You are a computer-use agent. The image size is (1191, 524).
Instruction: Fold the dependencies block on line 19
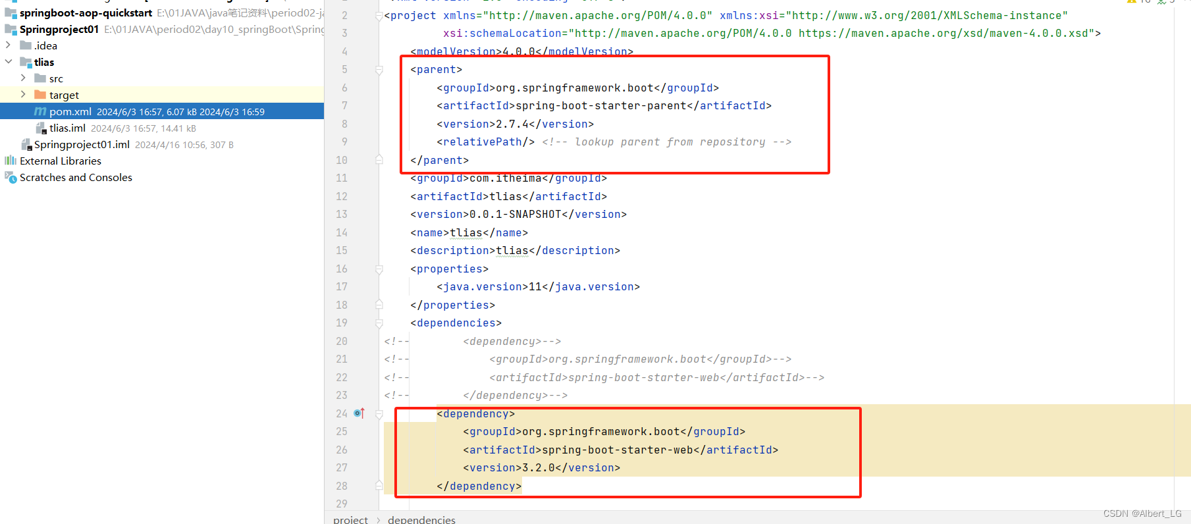[x=379, y=323]
